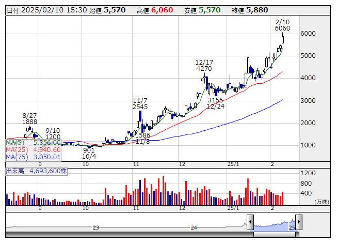Click the 始値 5,570 value in header

(x=107, y=10)
